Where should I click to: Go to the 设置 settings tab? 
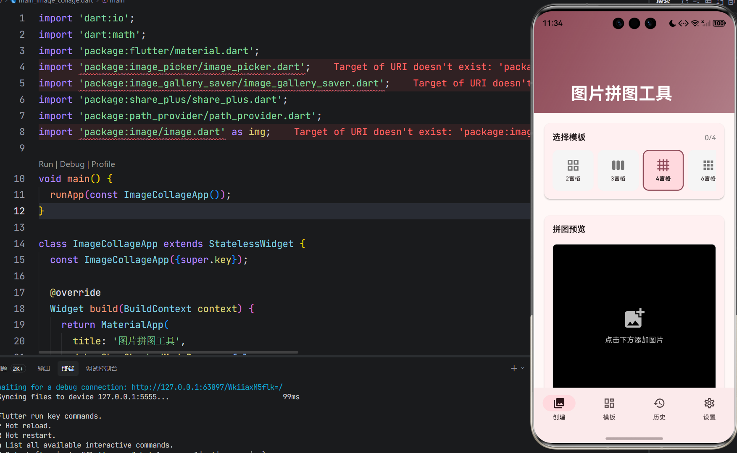tap(709, 409)
